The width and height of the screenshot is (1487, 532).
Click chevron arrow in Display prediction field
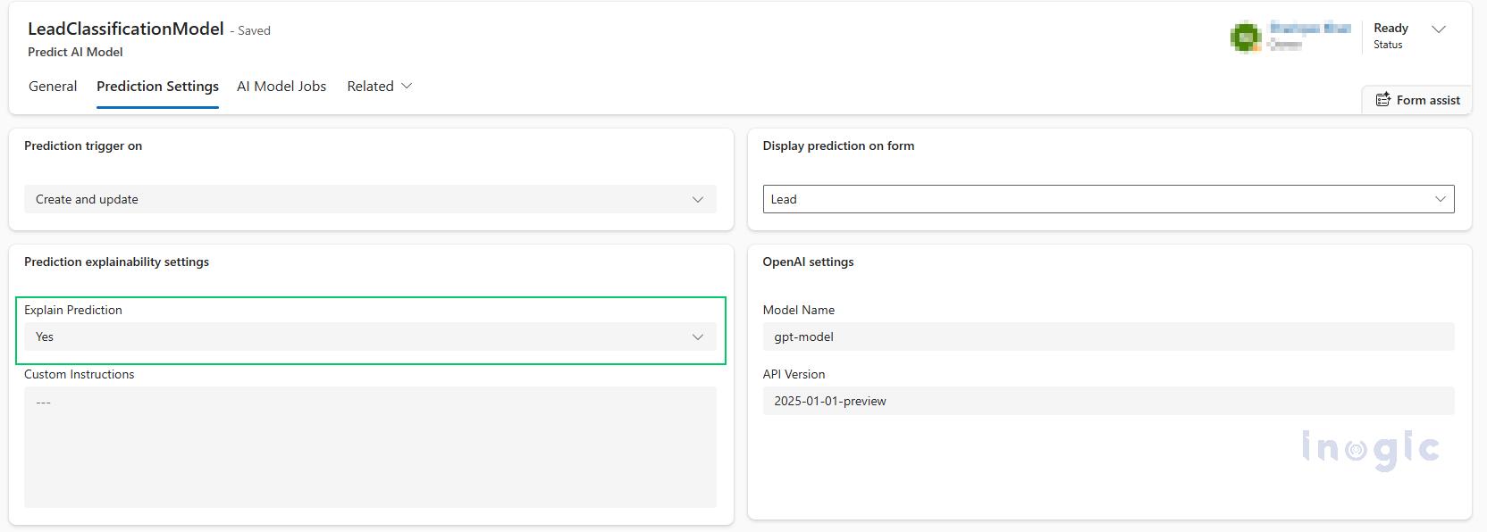pyautogui.click(x=1440, y=199)
